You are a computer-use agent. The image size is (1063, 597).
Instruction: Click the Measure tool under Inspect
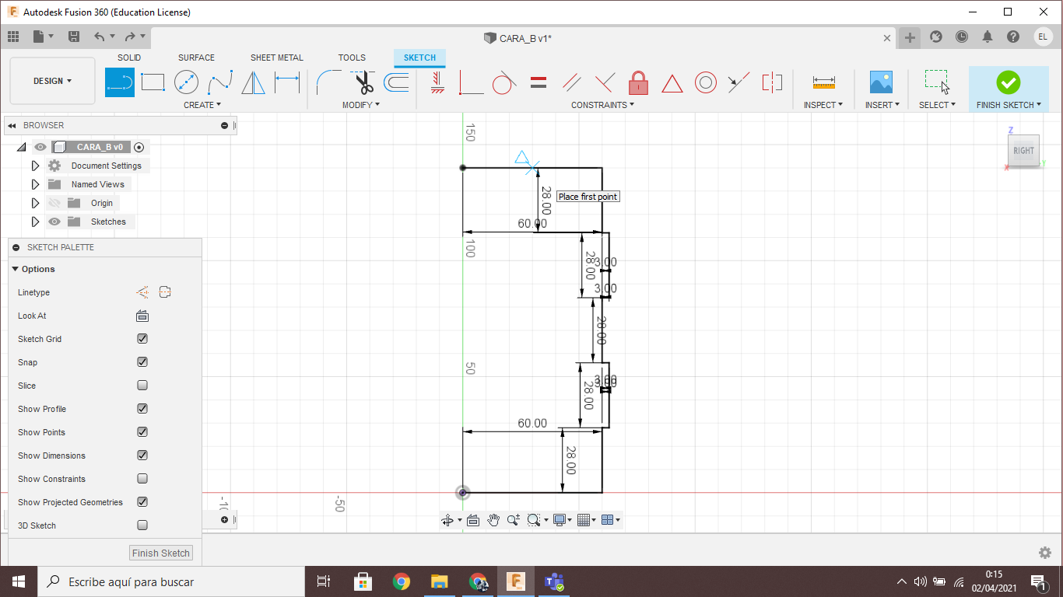click(x=823, y=82)
